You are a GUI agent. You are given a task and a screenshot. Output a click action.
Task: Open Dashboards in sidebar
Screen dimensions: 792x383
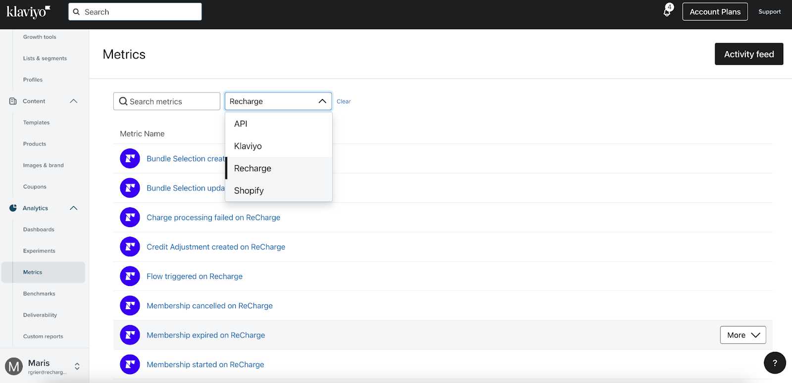click(x=39, y=230)
